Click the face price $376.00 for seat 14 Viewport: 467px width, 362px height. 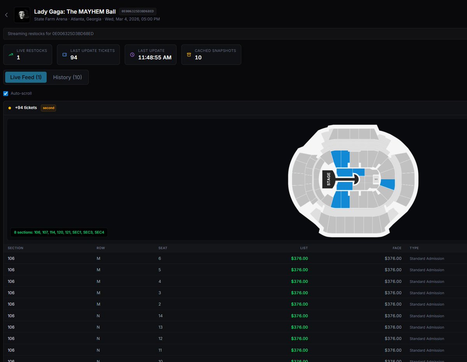click(393, 316)
